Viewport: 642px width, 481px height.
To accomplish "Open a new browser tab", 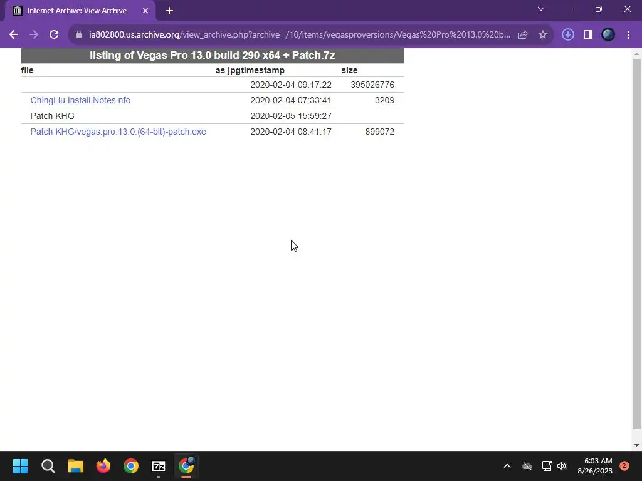I will tap(169, 11).
